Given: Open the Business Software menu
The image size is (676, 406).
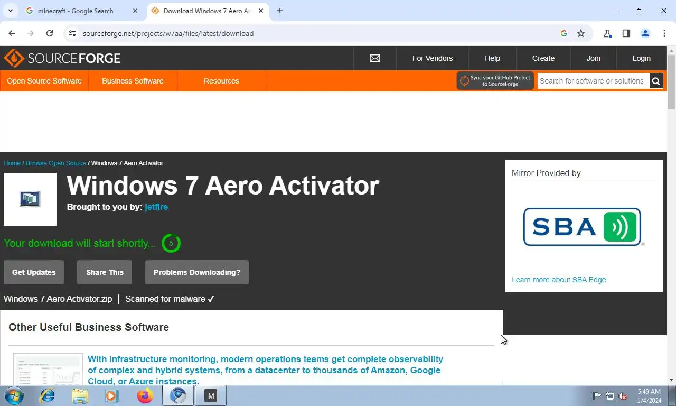Looking at the screenshot, I should point(133,81).
